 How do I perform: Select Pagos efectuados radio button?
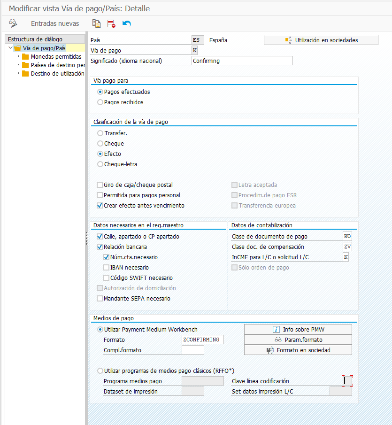[x=100, y=92]
